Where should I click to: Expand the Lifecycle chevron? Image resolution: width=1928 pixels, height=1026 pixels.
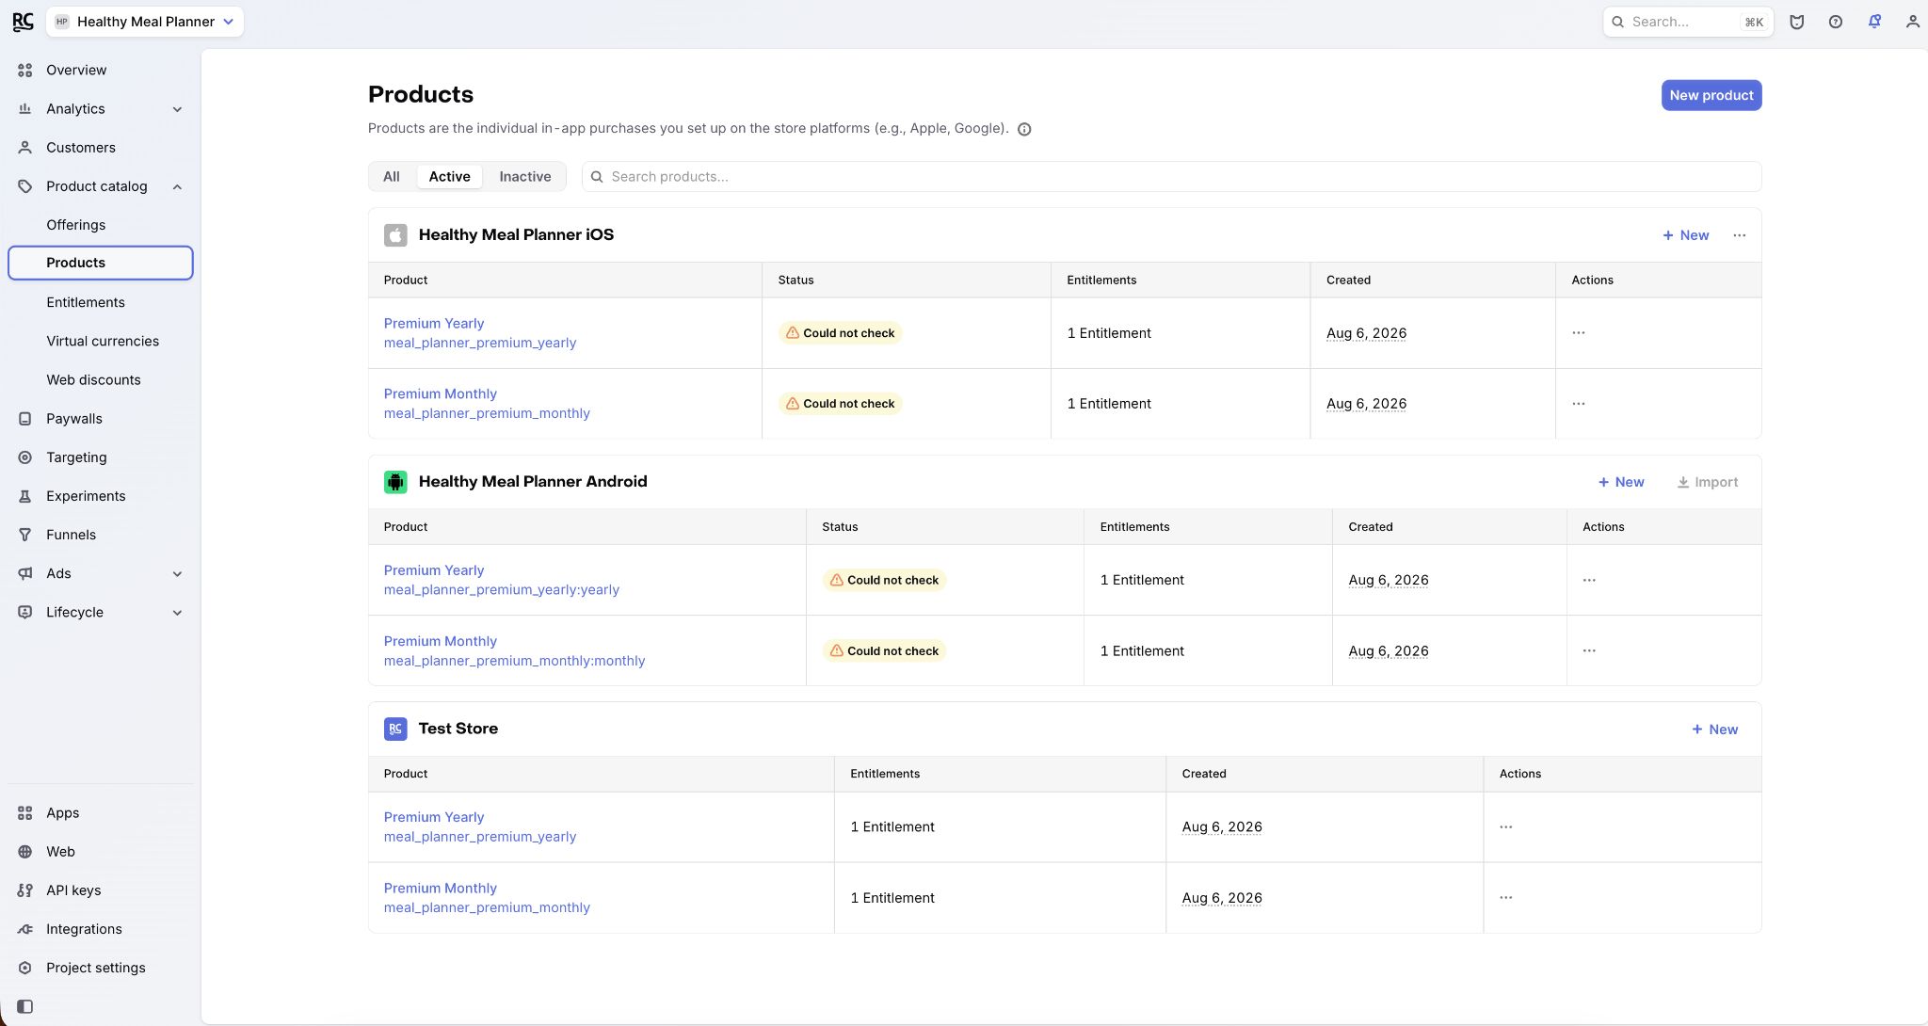click(177, 612)
